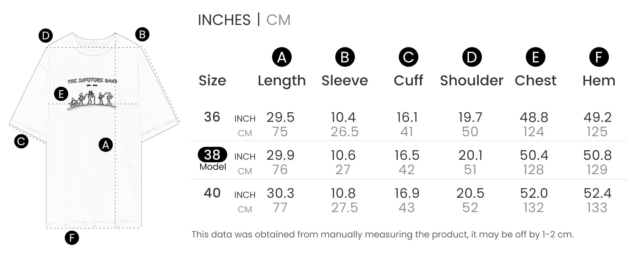Select size 38 Model badge
This screenshot has width=632, height=255.
[x=212, y=155]
